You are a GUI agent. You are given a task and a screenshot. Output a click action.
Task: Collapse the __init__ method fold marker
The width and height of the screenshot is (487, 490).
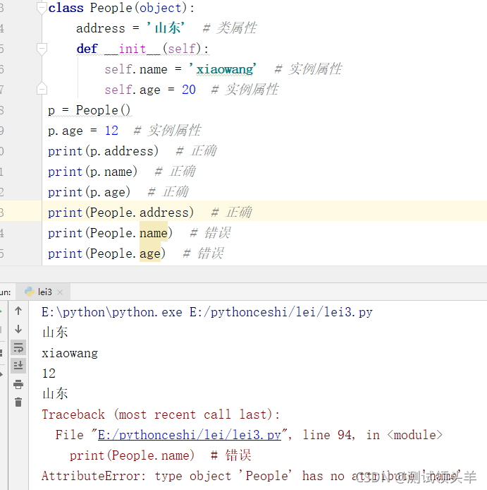click(42, 49)
